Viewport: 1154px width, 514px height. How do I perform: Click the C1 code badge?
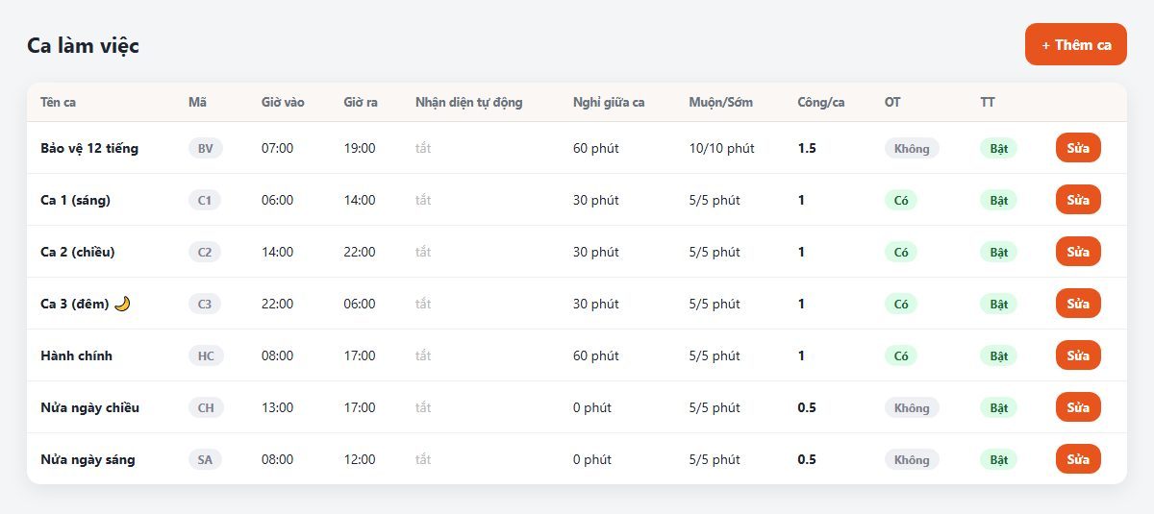(x=205, y=200)
